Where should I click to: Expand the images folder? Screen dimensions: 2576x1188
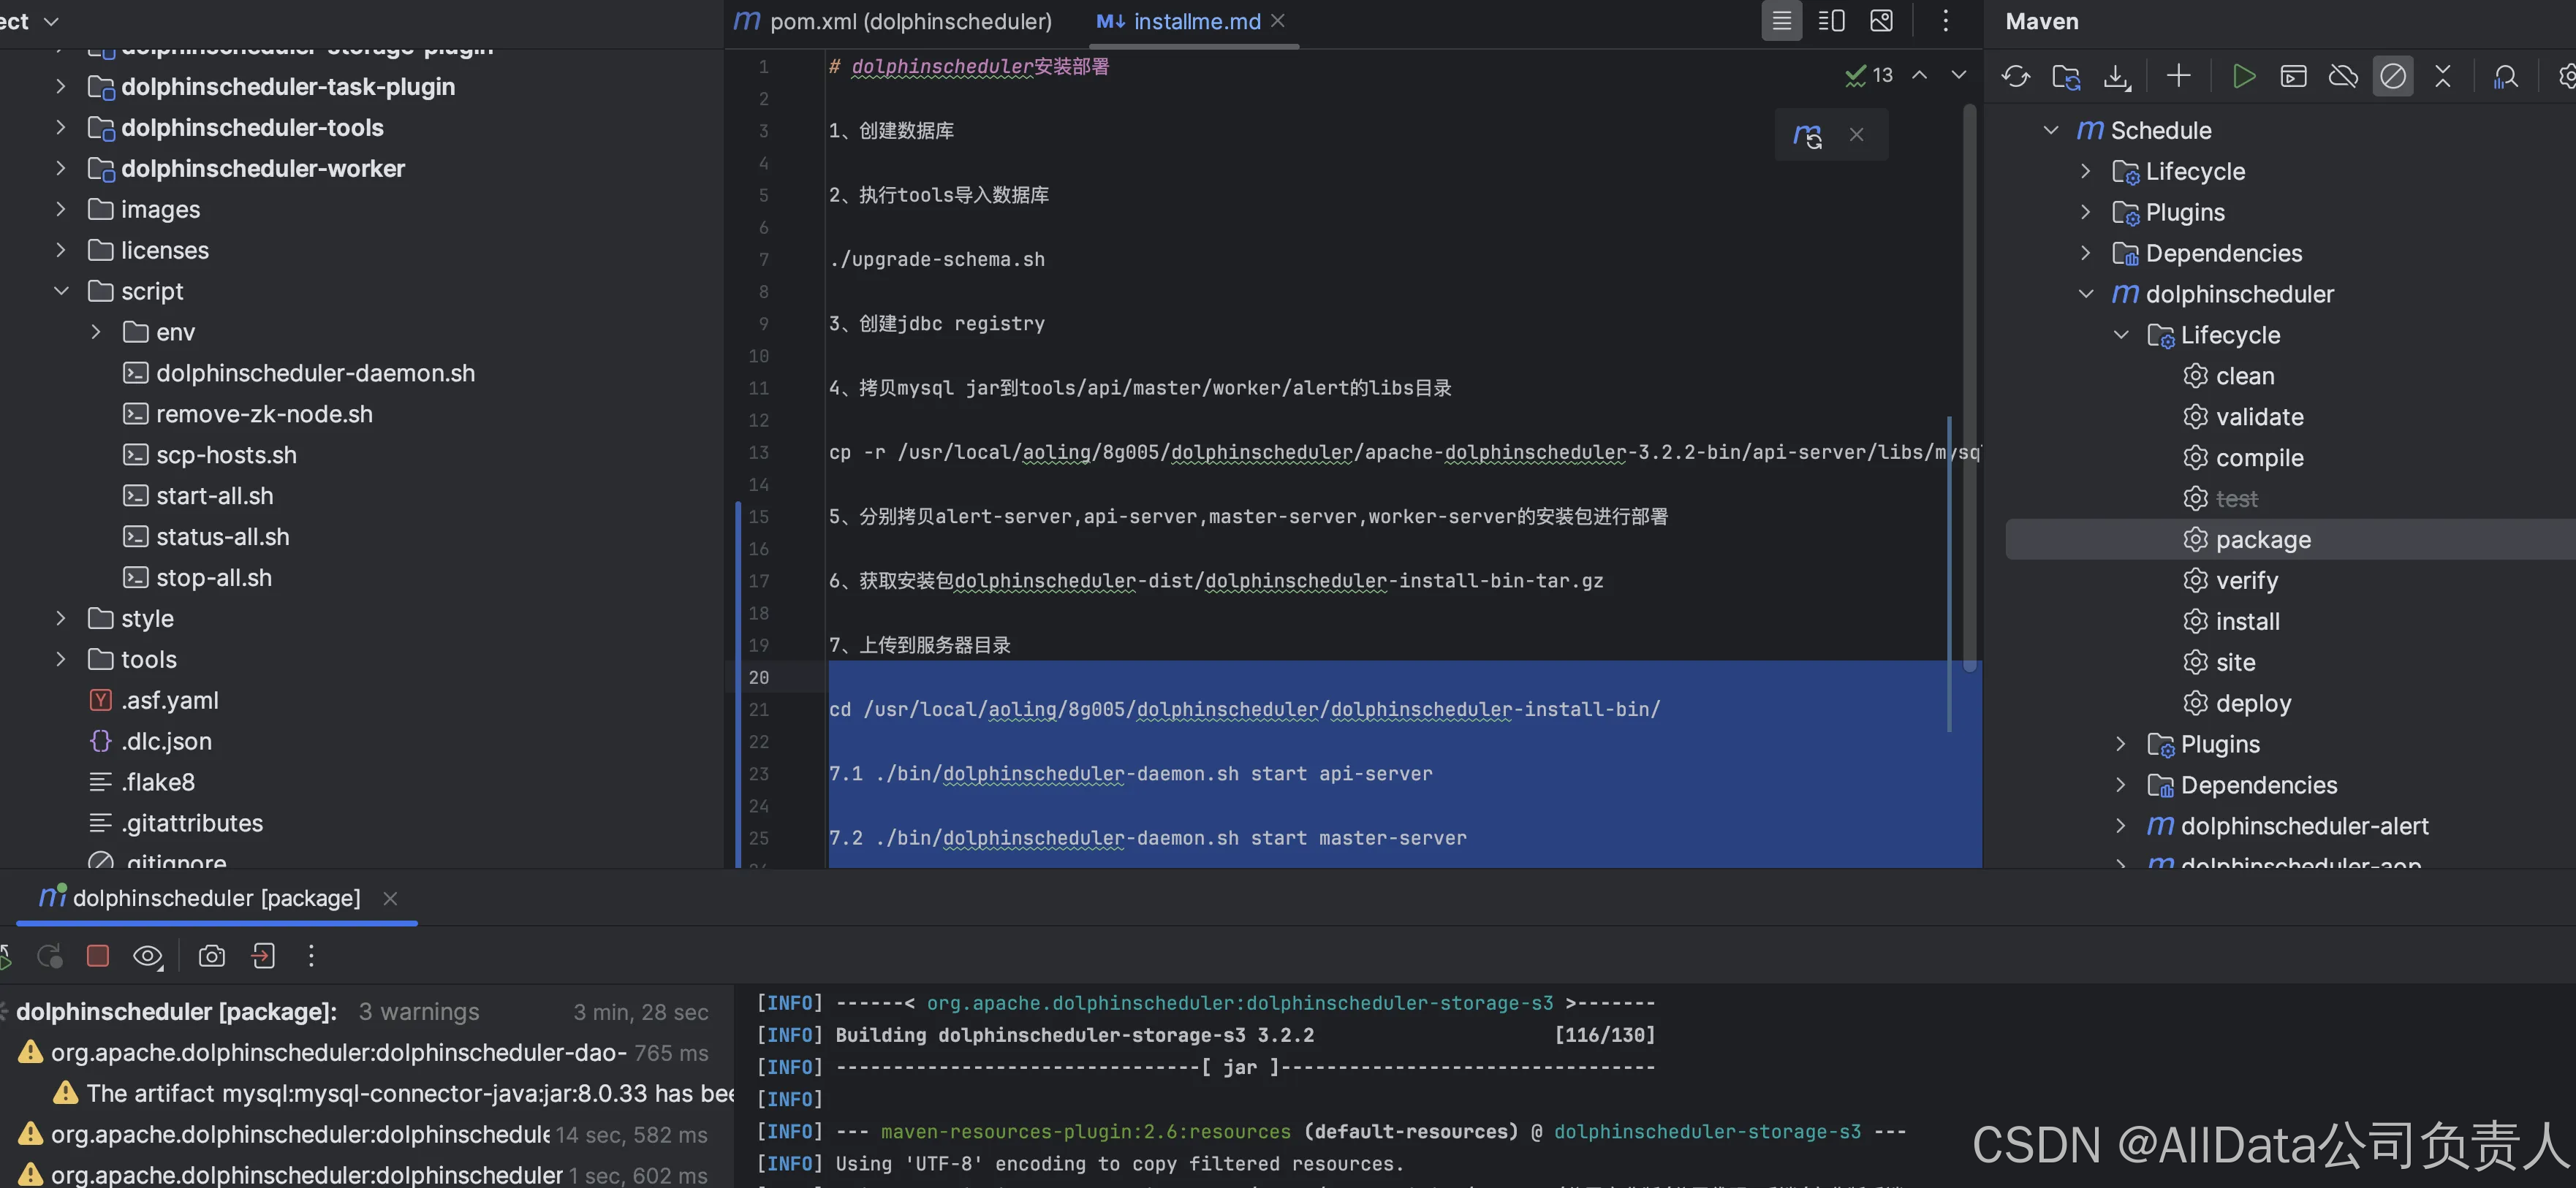(x=61, y=210)
